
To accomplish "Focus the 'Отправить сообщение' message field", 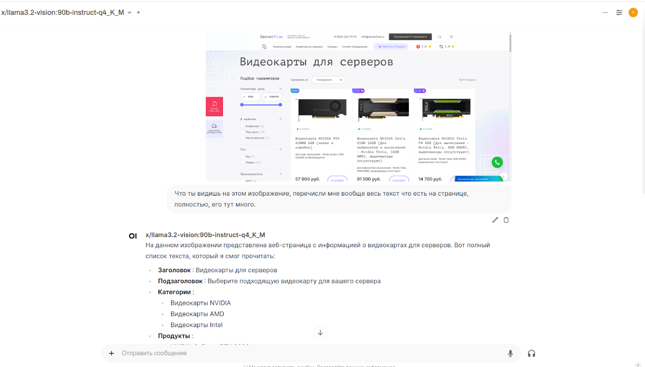I will coord(310,353).
